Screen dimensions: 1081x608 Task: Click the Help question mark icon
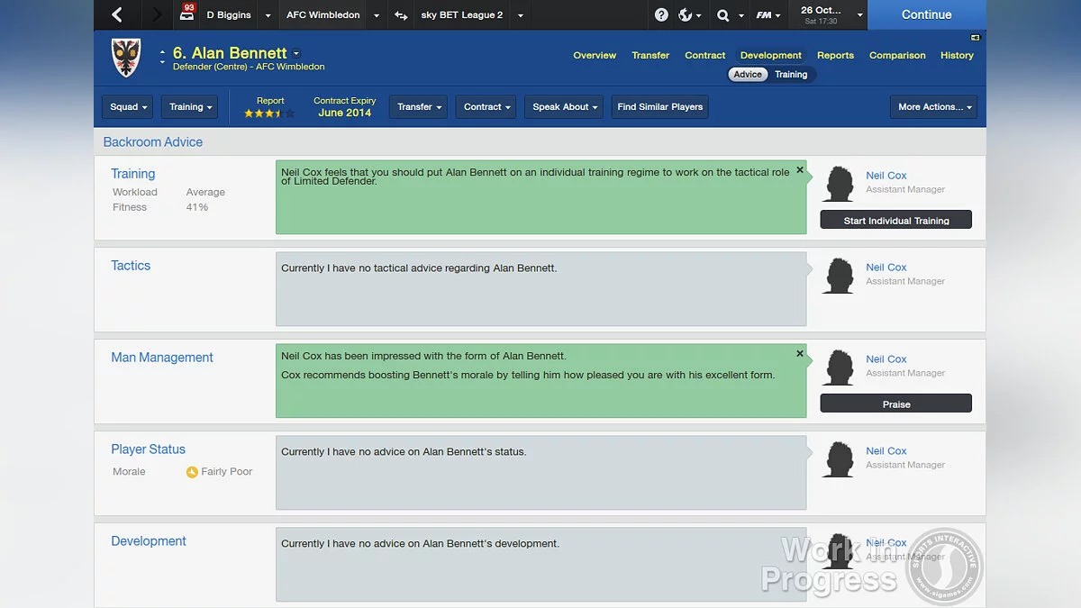tap(660, 14)
